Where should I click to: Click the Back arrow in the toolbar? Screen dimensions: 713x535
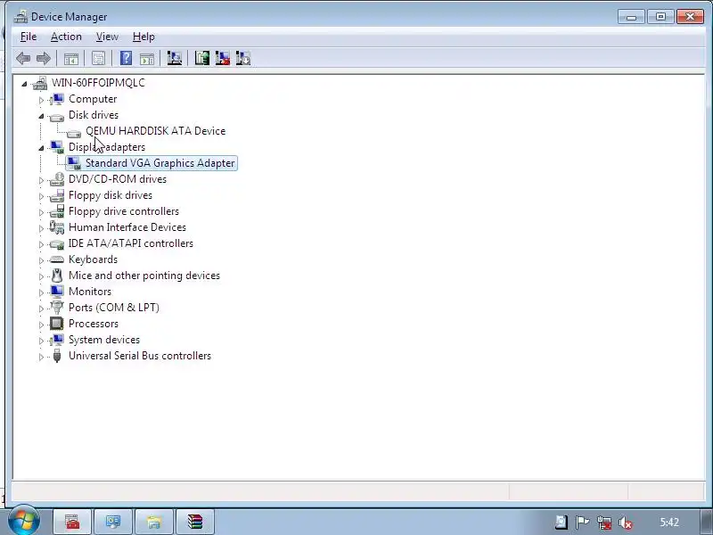[23, 58]
